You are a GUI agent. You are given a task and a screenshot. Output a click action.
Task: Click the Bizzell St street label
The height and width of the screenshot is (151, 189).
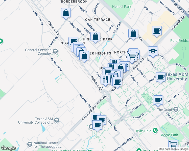tap(181, 67)
